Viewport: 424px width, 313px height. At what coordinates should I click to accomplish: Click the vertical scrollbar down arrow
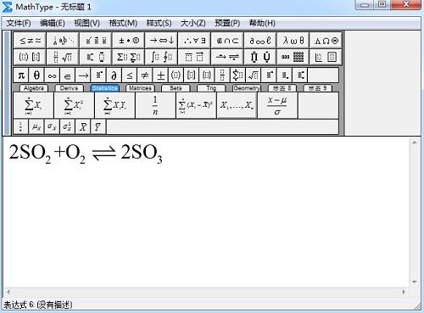415,282
